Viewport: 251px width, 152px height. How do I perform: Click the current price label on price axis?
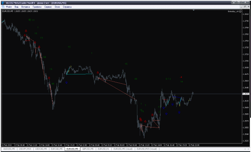click(x=246, y=94)
